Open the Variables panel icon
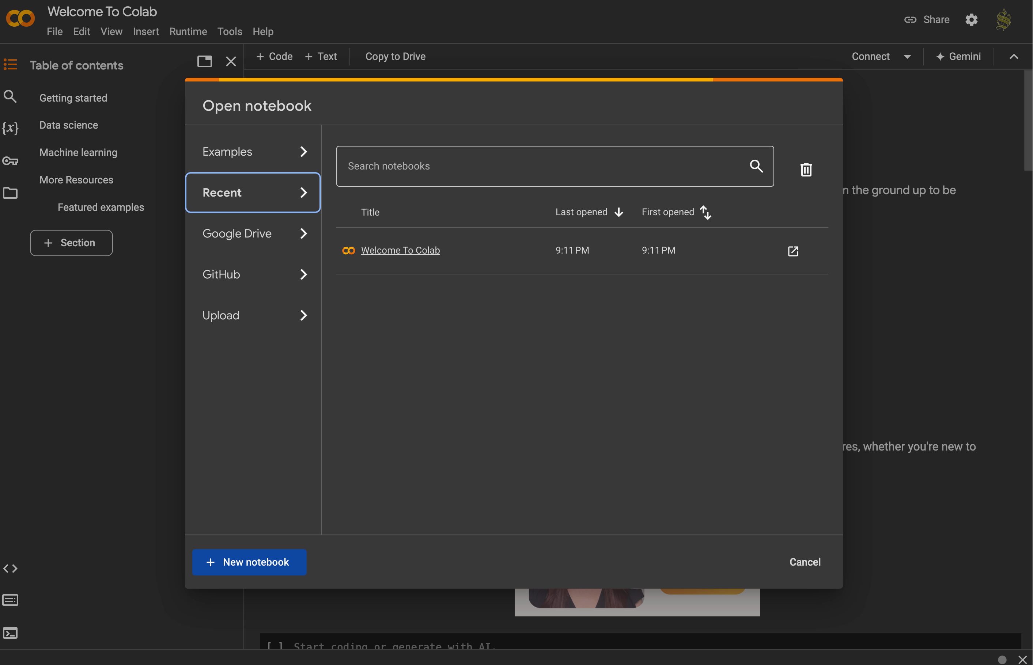Screen dimensions: 1033x665 [10, 128]
